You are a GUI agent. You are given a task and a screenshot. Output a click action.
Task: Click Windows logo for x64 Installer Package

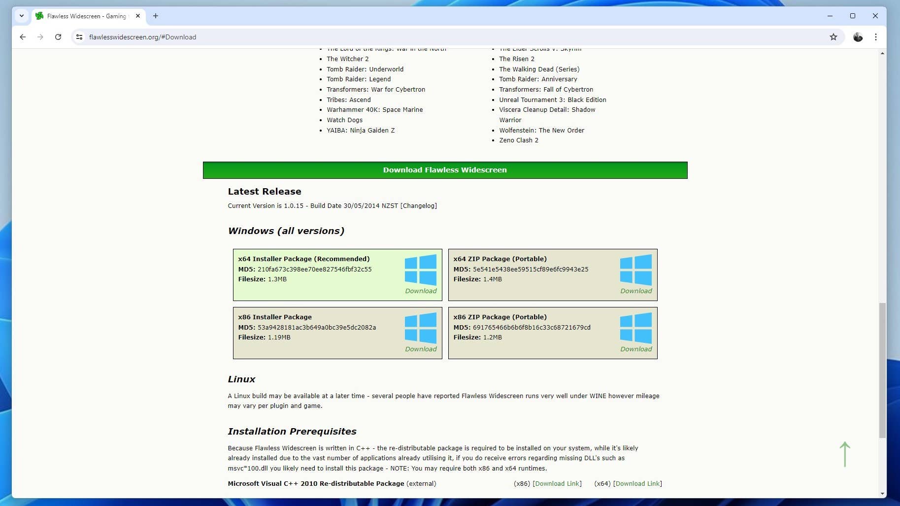[x=420, y=270]
